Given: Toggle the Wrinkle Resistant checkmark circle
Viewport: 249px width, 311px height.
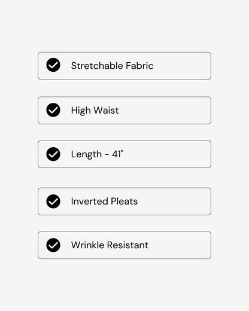Looking at the screenshot, I should click(53, 245).
